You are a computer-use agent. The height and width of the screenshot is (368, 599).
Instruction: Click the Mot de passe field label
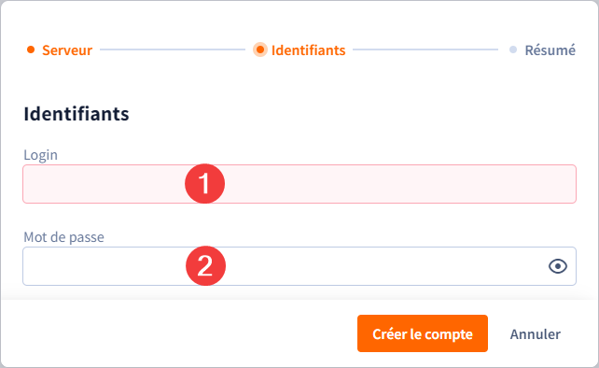click(63, 237)
